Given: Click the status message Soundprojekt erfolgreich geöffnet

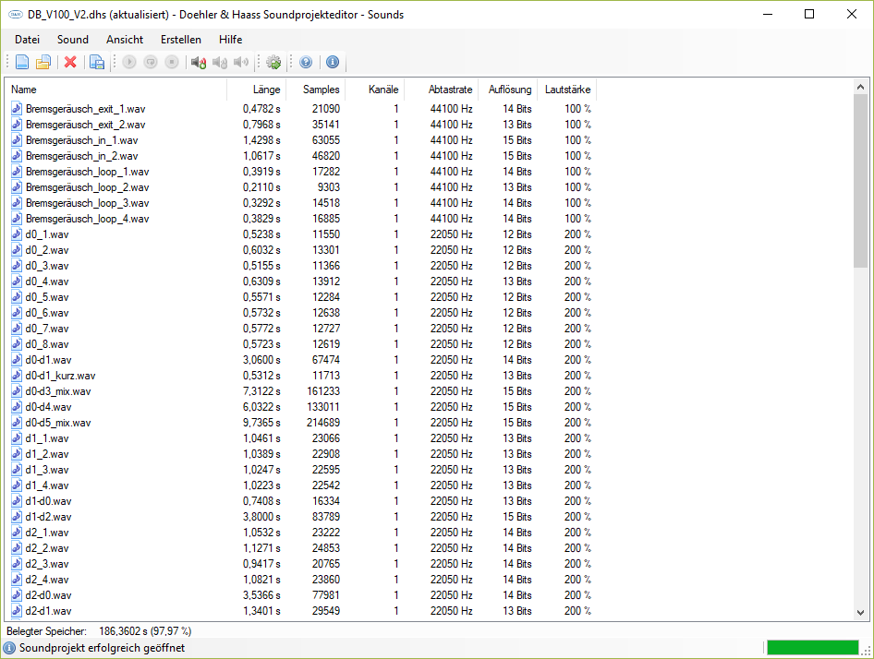Looking at the screenshot, I should pos(102,648).
